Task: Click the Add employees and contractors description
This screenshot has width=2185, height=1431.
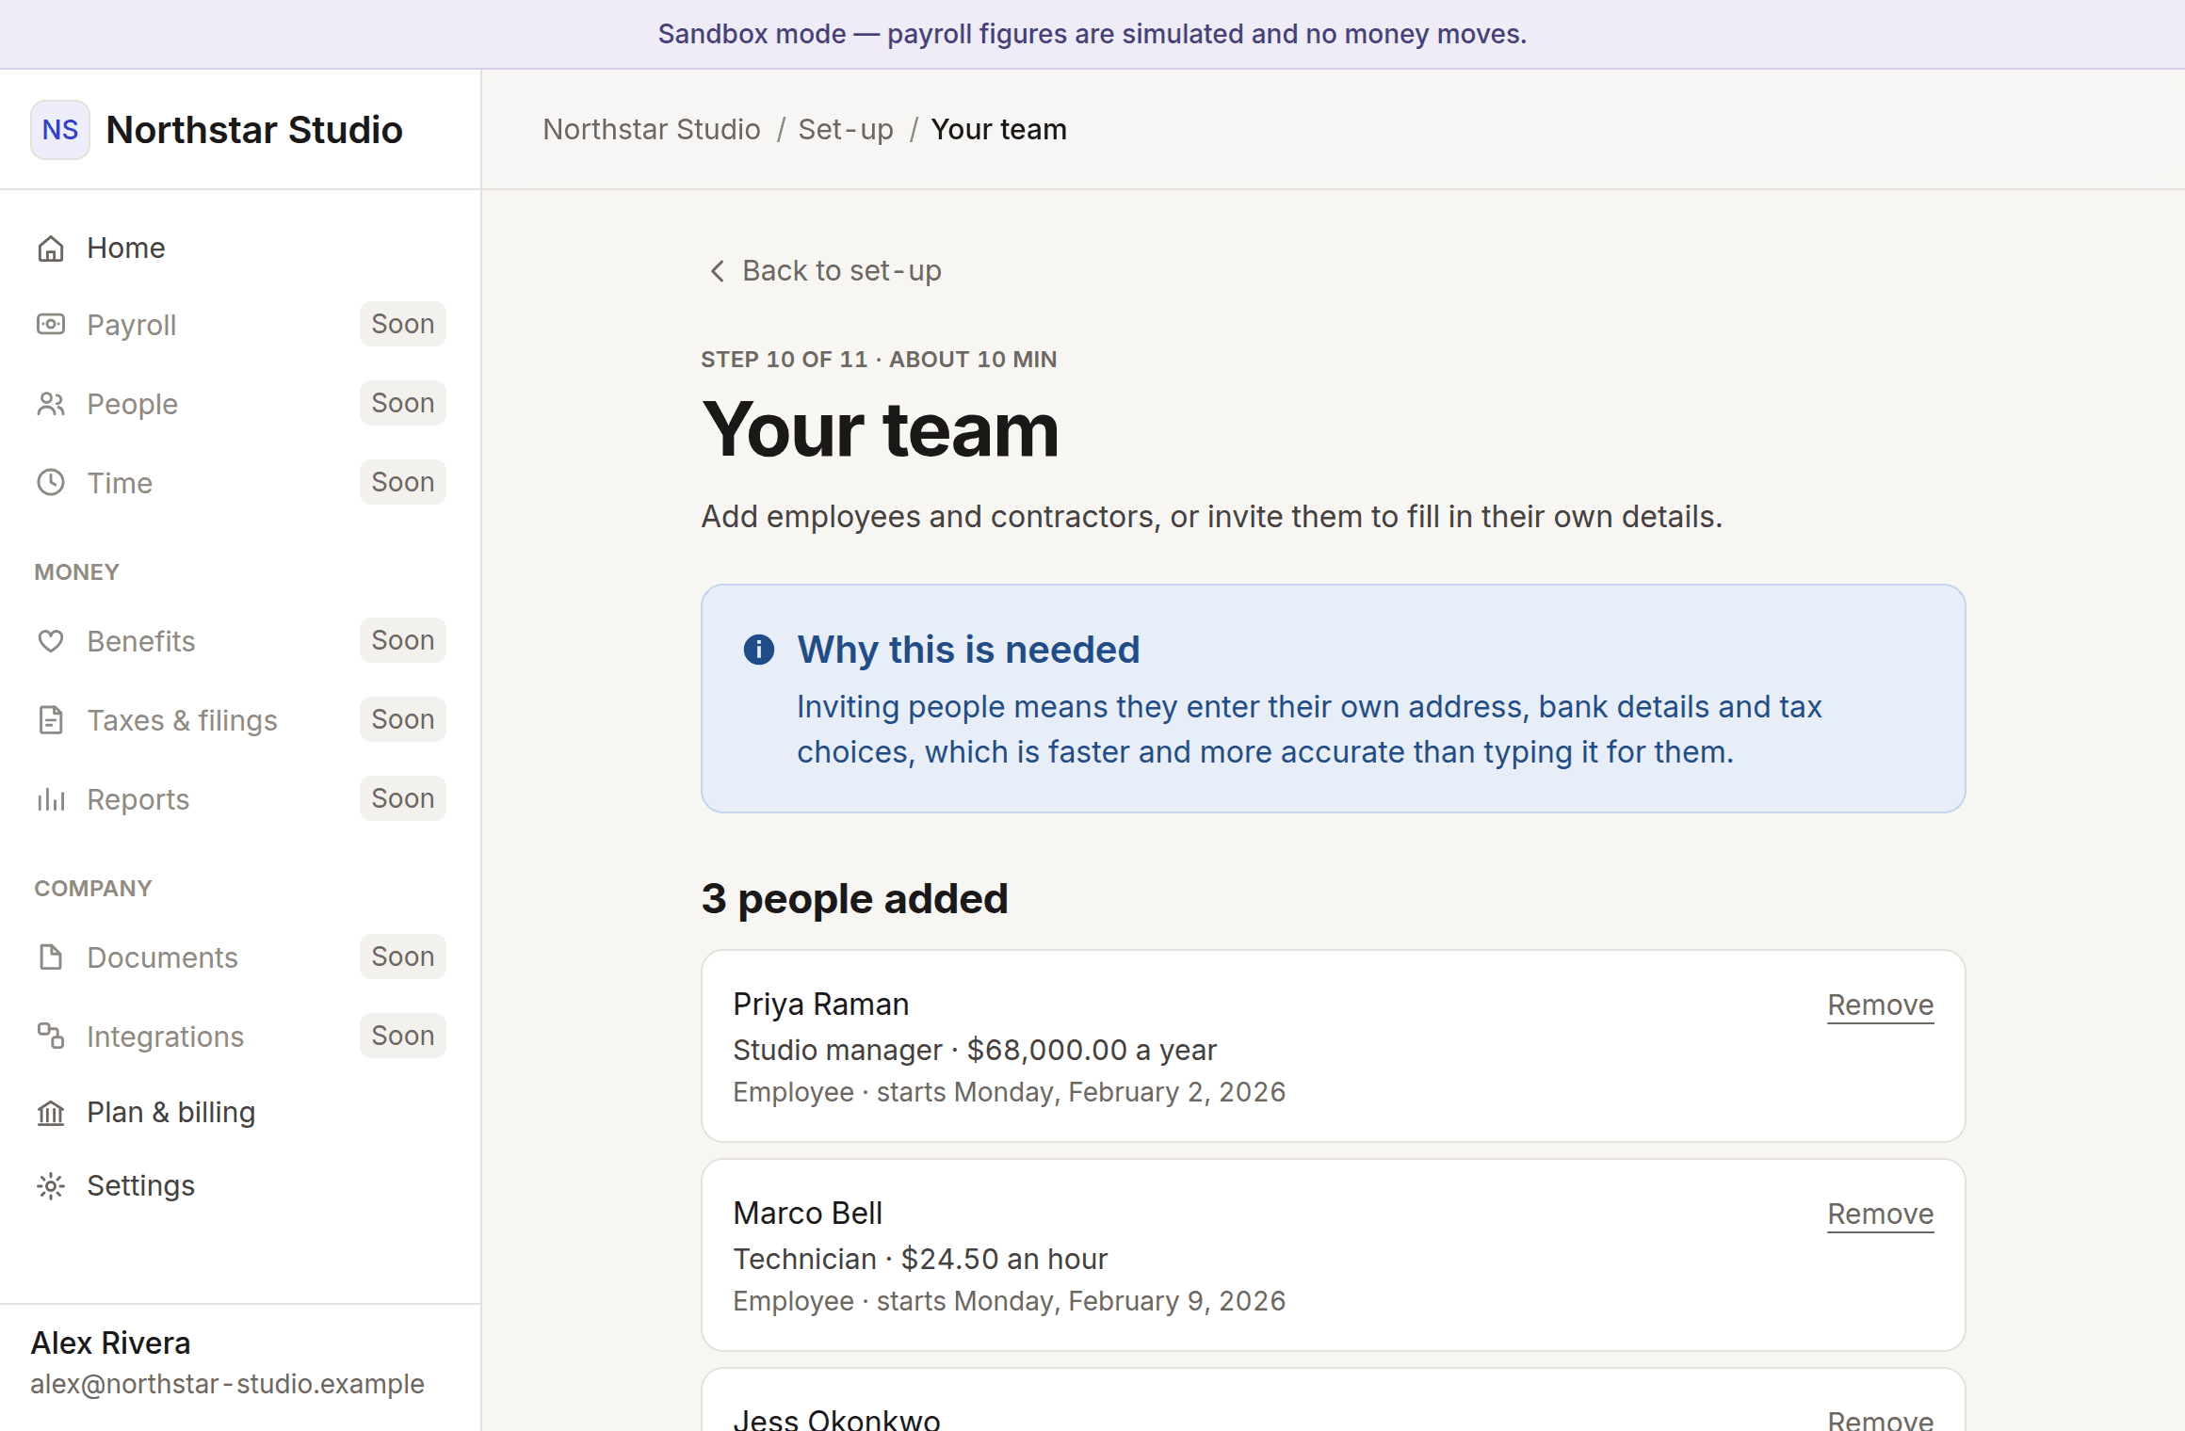Action: pos(1212,517)
